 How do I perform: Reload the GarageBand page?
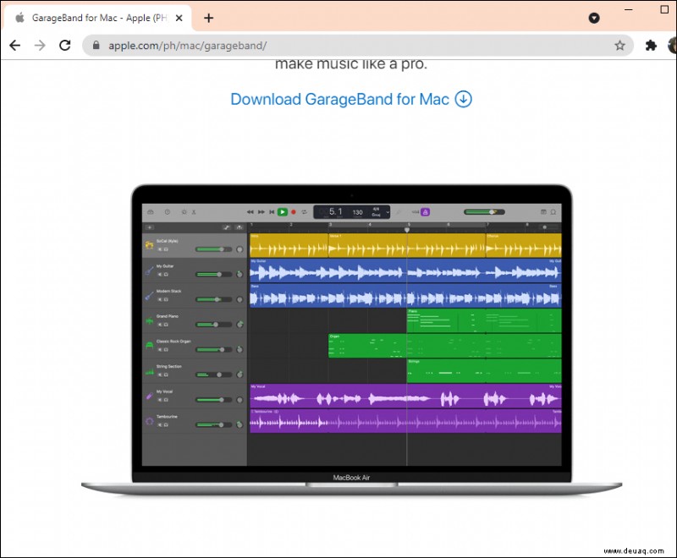pyautogui.click(x=65, y=46)
